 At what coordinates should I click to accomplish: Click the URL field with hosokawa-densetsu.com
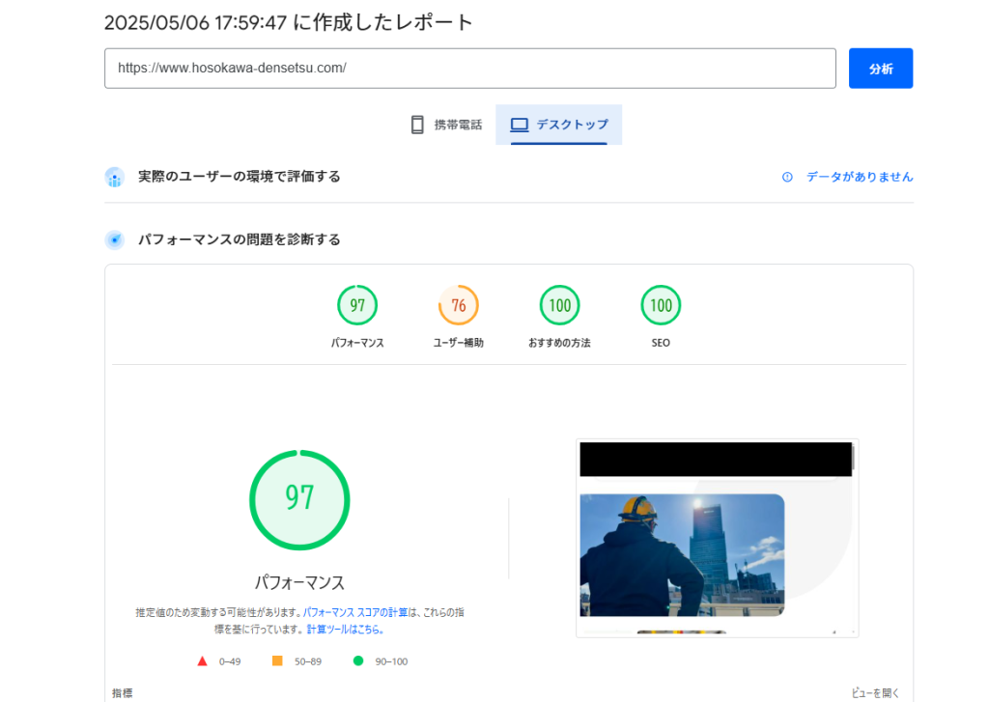pyautogui.click(x=470, y=69)
